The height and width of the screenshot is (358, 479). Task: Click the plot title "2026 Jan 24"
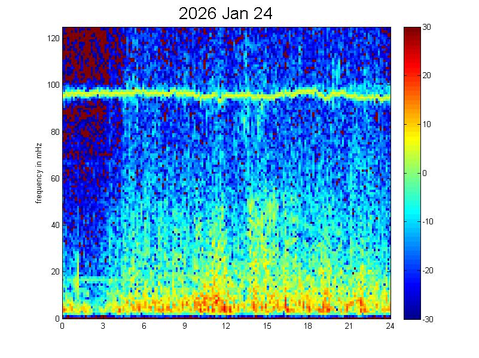tap(225, 14)
